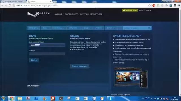Click the account name field containing Heen11111
This screenshot has height=101, width=181.
tap(47, 45)
